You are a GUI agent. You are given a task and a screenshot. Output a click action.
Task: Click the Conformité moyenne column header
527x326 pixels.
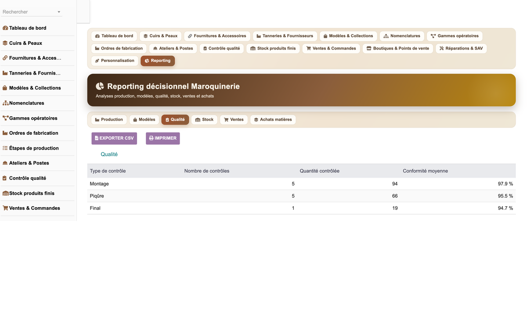tap(425, 171)
